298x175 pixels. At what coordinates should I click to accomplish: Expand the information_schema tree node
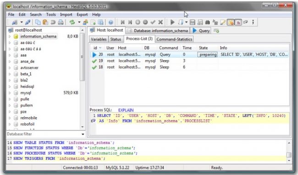click(x=10, y=36)
